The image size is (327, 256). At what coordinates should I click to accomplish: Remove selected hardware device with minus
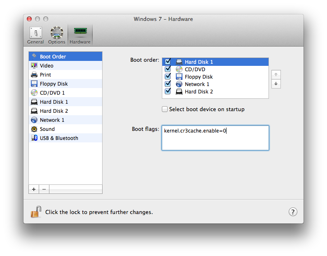pos(44,189)
